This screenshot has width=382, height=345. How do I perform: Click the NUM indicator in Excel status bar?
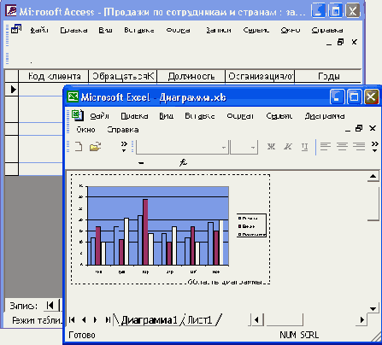(288, 335)
